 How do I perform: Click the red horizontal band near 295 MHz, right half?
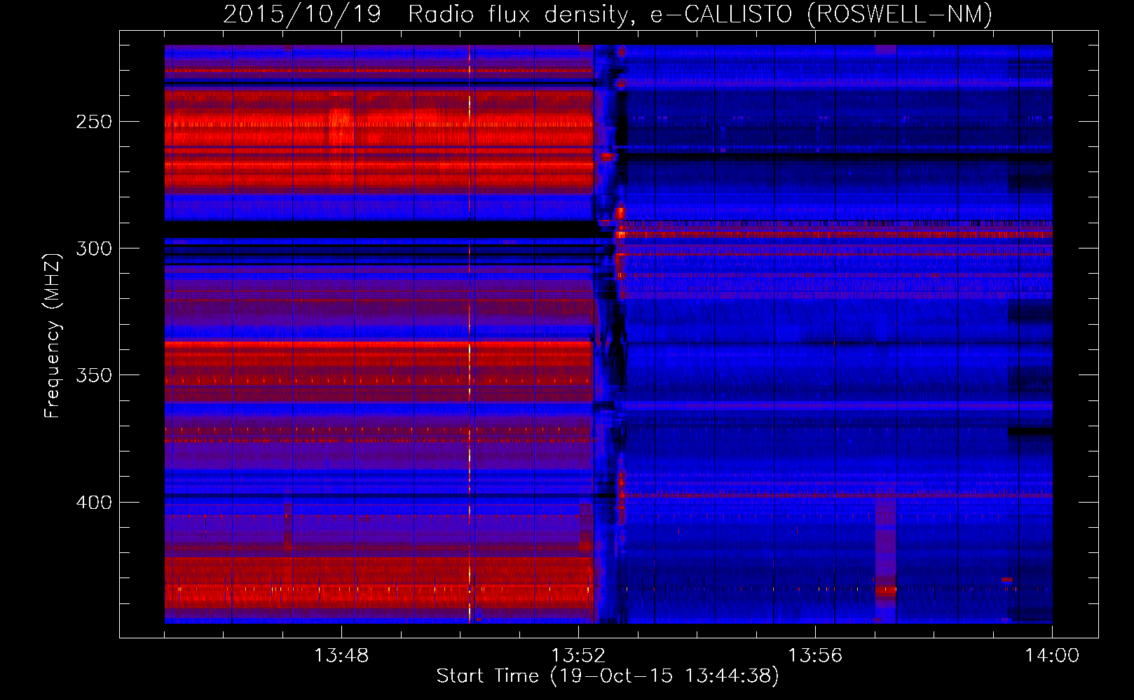pos(841,234)
